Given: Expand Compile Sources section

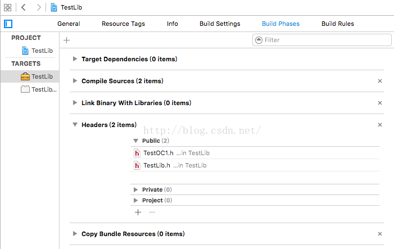Looking at the screenshot, I should point(75,80).
